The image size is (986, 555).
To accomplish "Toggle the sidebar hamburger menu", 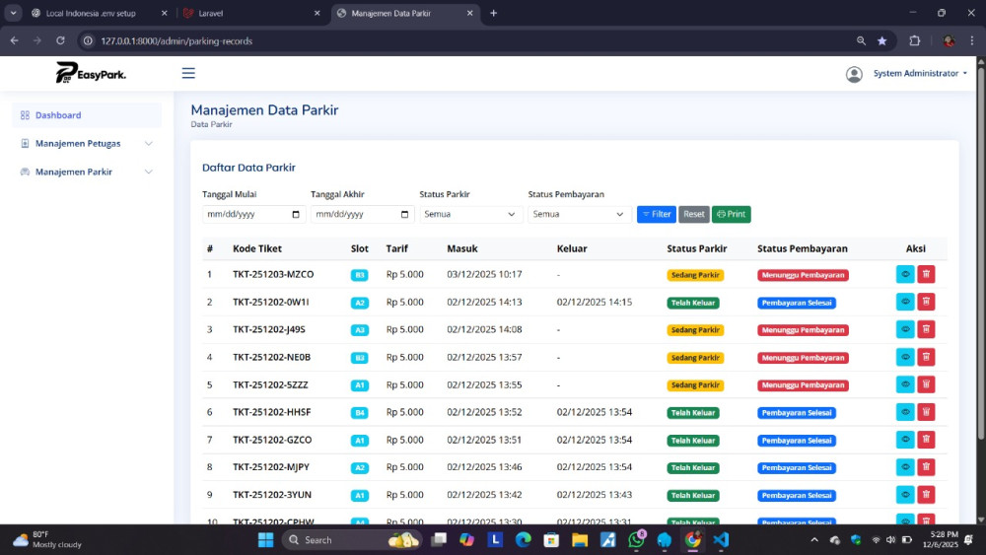I will (188, 73).
